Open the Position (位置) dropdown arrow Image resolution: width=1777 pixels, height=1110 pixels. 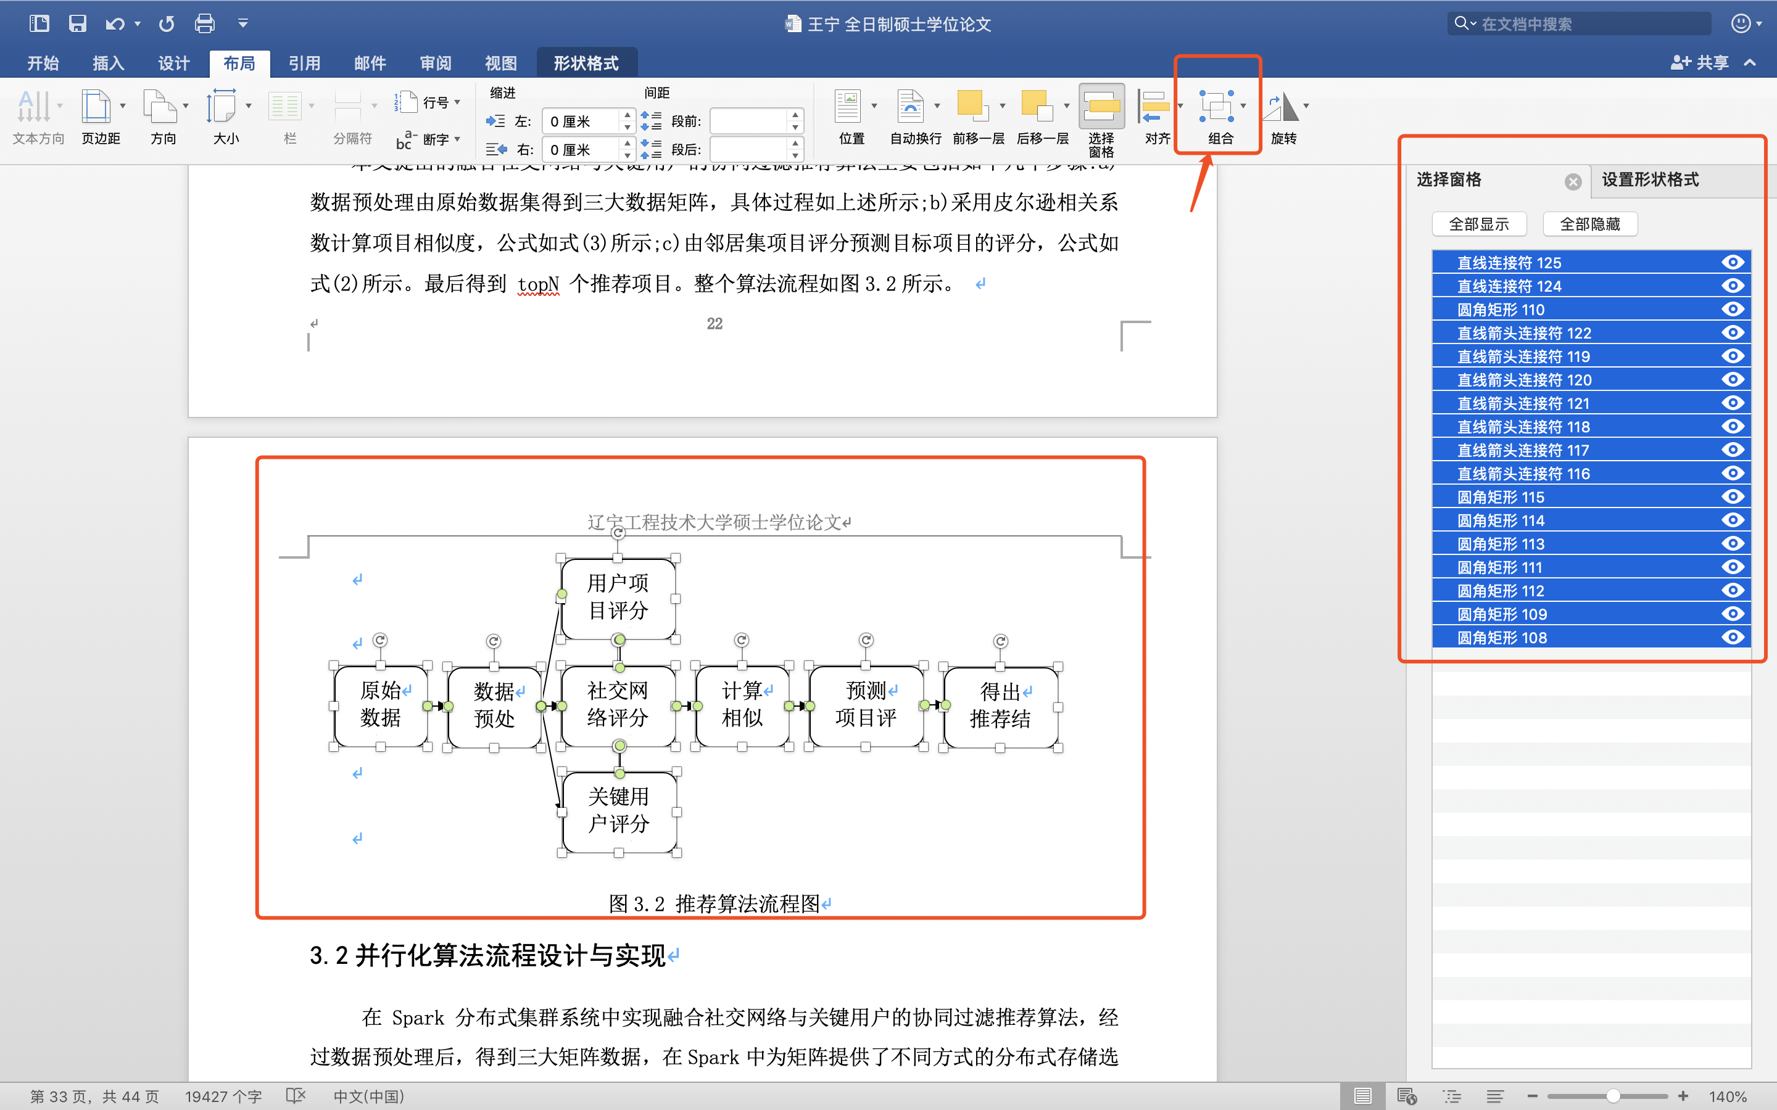click(x=874, y=105)
